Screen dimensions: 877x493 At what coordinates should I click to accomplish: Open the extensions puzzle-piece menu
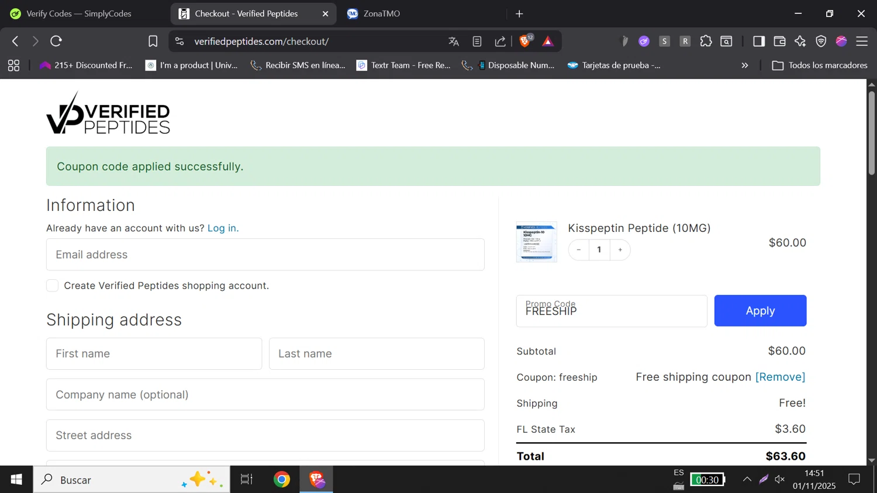coord(706,41)
